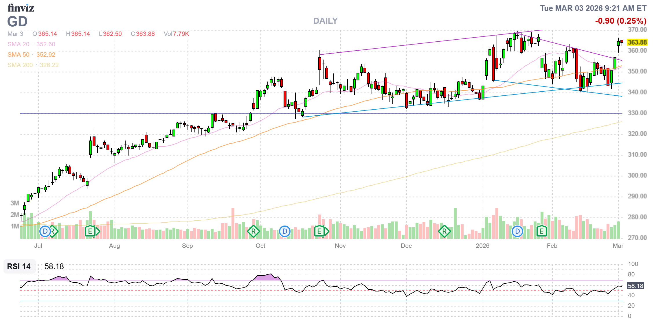Click the yellow 363.88 current price tag

637,42
